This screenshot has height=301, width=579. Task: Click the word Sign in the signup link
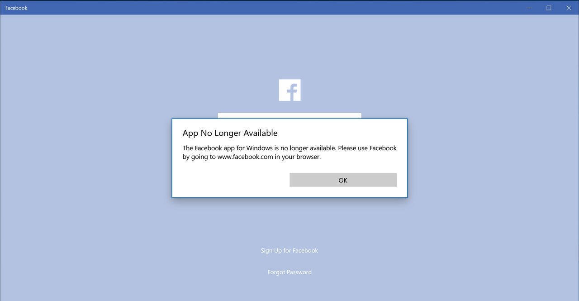[x=266, y=251]
